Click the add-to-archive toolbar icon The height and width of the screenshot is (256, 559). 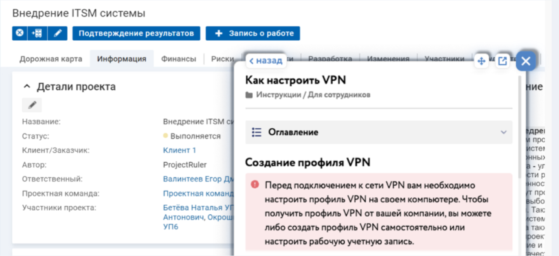(x=37, y=33)
